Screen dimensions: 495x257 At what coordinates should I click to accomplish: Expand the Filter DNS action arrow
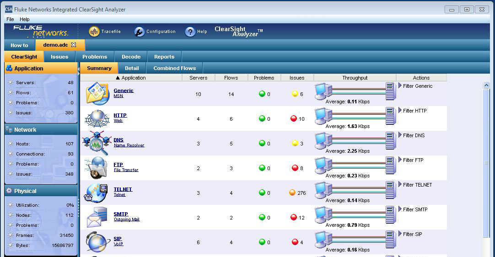click(400, 135)
